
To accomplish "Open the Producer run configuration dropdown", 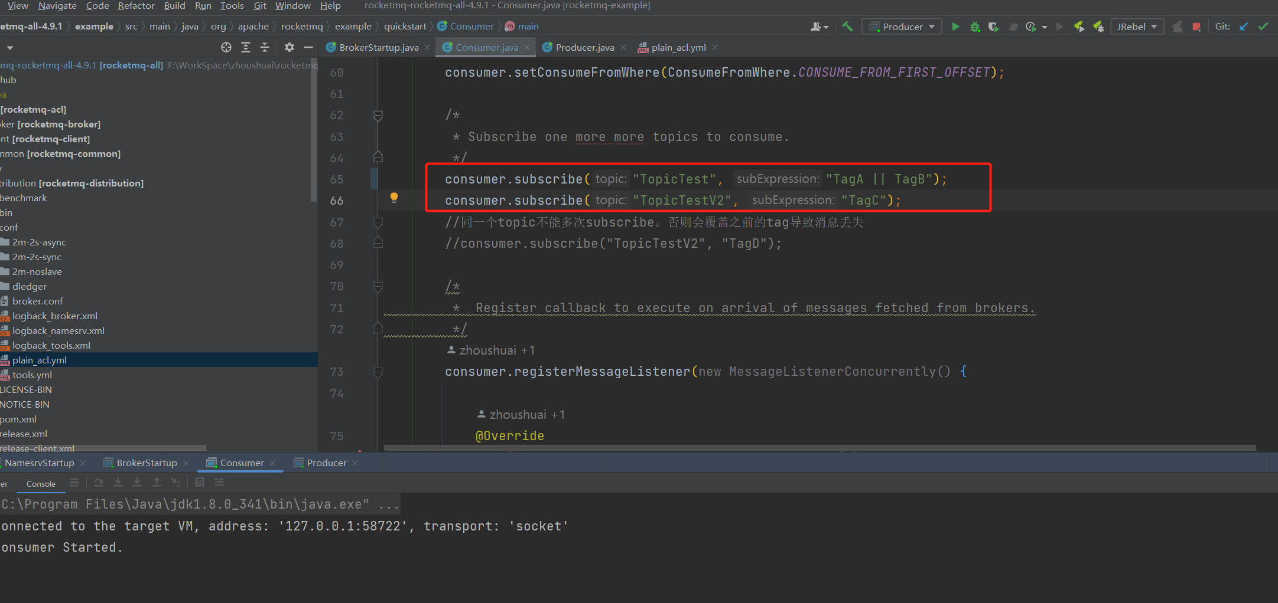I will [902, 27].
